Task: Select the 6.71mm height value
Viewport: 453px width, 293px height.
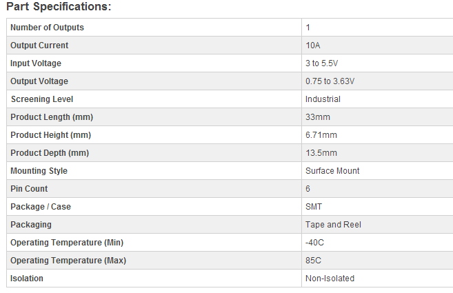Action: point(321,135)
